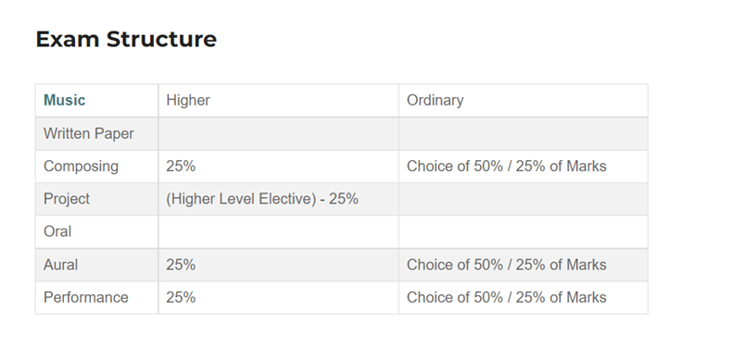Open the Music link in table header

tap(65, 100)
